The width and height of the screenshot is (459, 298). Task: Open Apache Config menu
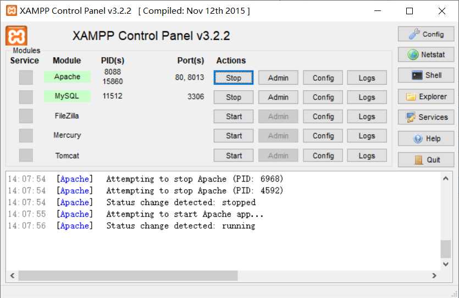click(x=323, y=78)
